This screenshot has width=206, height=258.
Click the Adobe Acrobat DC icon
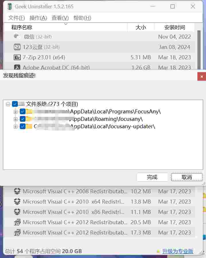point(17,67)
